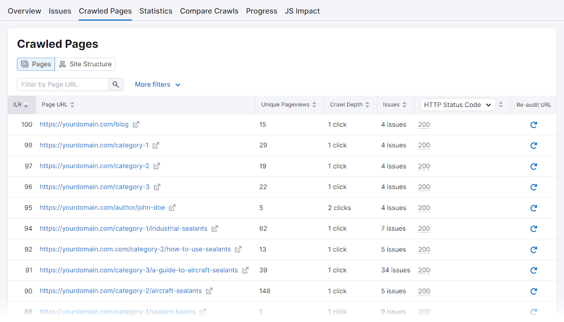564x322 pixels.
Task: Open the HTTP Status Code dropdown
Action: coord(458,104)
